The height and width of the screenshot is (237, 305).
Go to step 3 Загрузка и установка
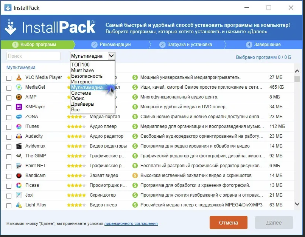(x=186, y=45)
